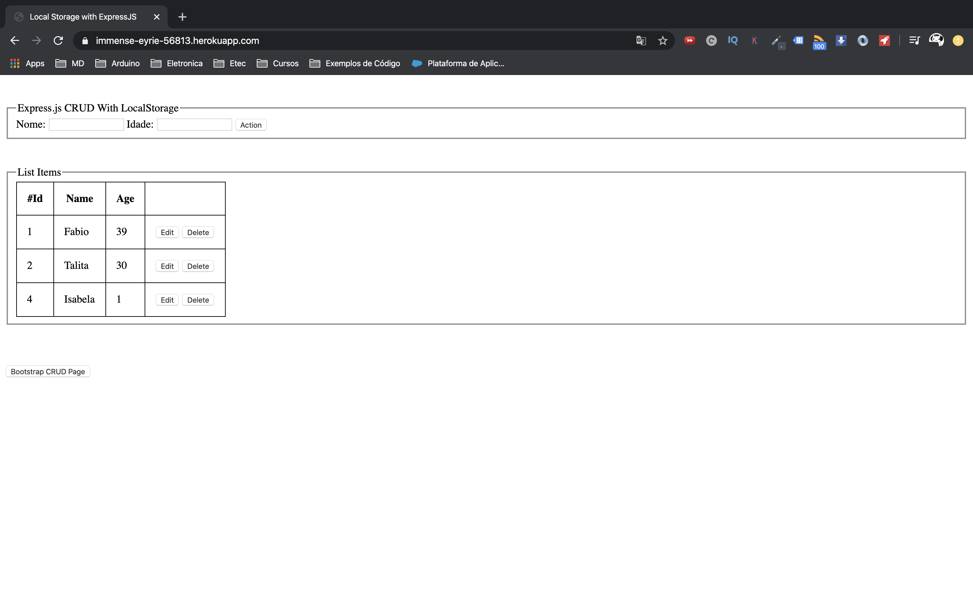Click the back navigation arrow
This screenshot has width=973, height=608.
(15, 41)
